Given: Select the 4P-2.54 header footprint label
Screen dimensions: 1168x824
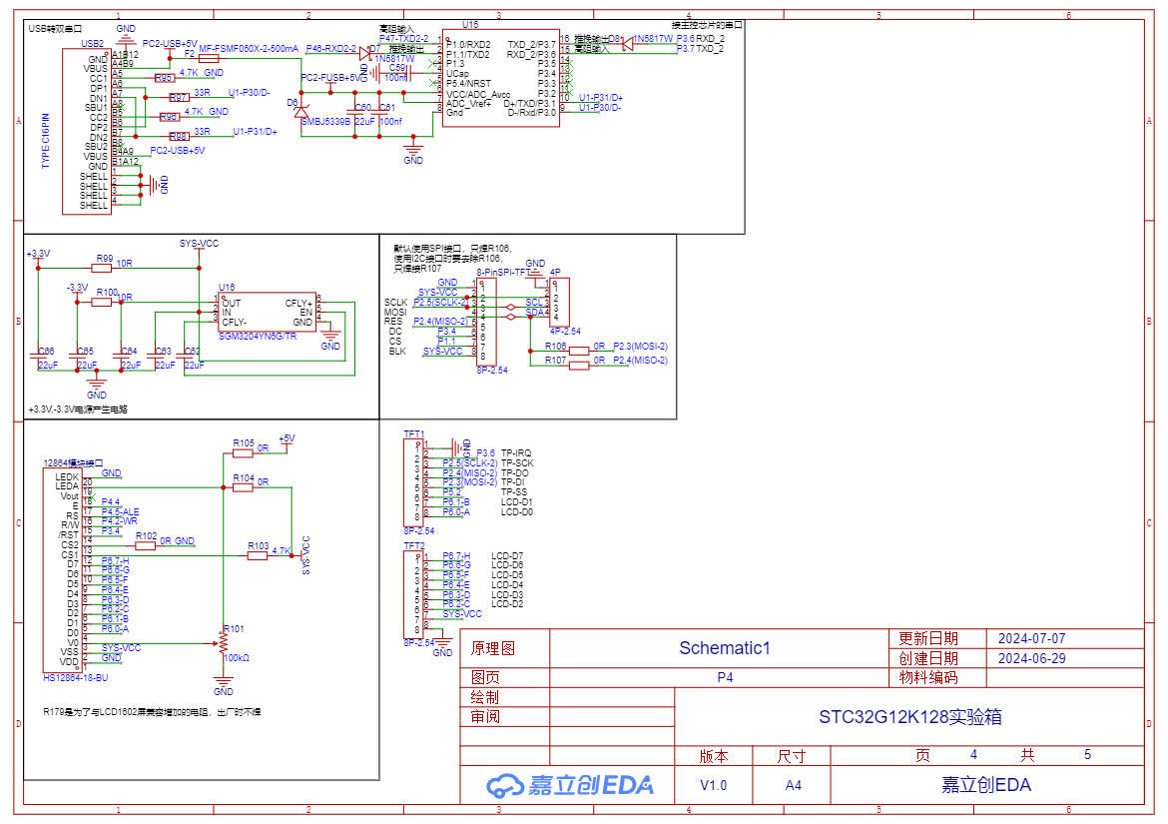Looking at the screenshot, I should click(x=565, y=331).
